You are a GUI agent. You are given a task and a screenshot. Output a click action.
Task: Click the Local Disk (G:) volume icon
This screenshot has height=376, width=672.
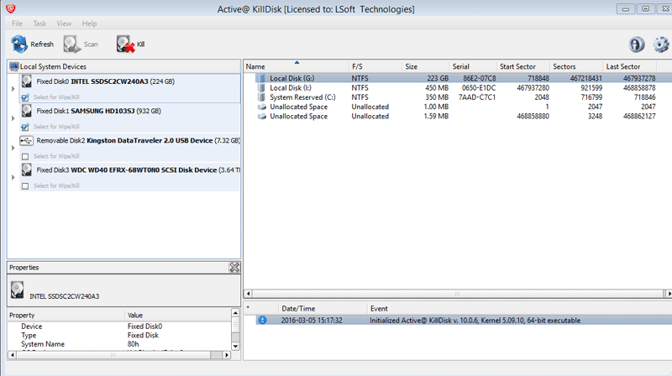tap(261, 78)
